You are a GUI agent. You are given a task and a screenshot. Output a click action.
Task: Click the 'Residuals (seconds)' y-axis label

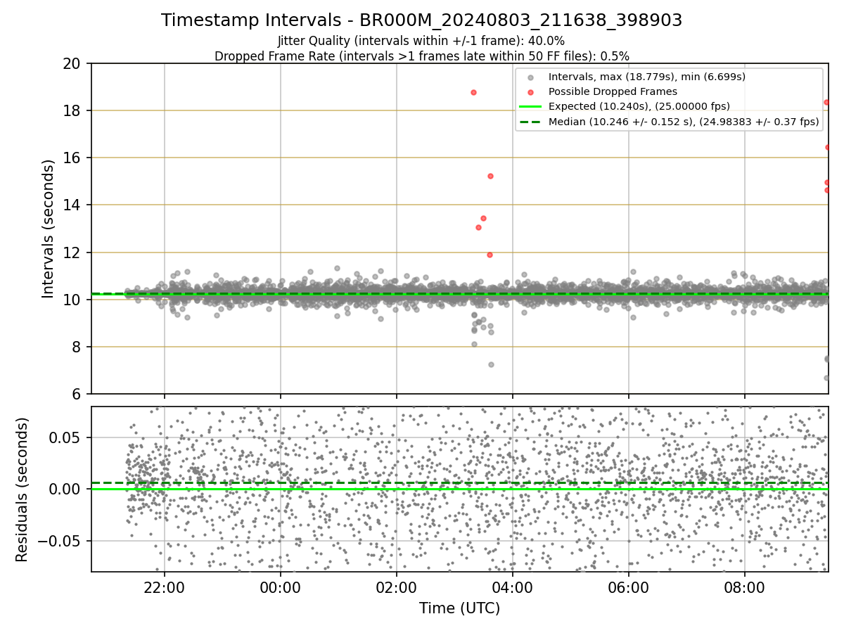click(x=23, y=490)
